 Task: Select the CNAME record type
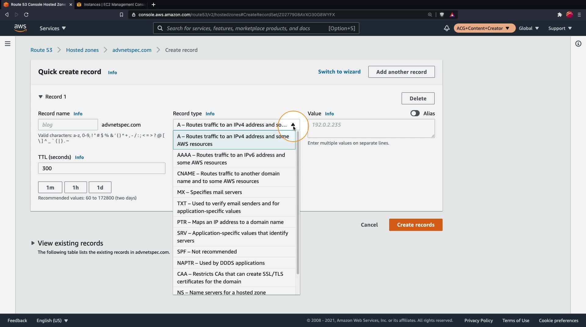pyautogui.click(x=234, y=177)
